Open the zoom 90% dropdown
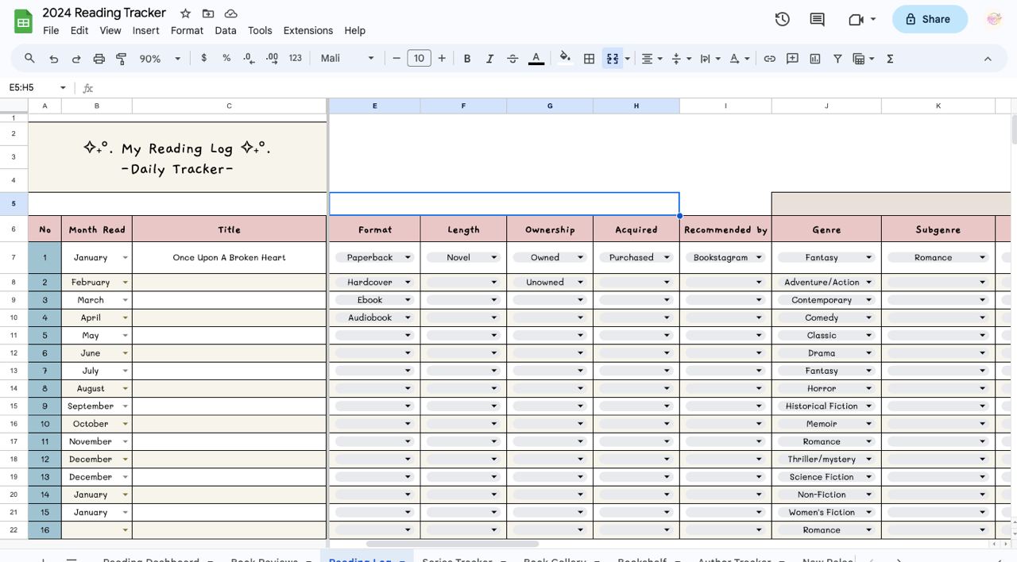The height and width of the screenshot is (562, 1017). (x=160, y=59)
